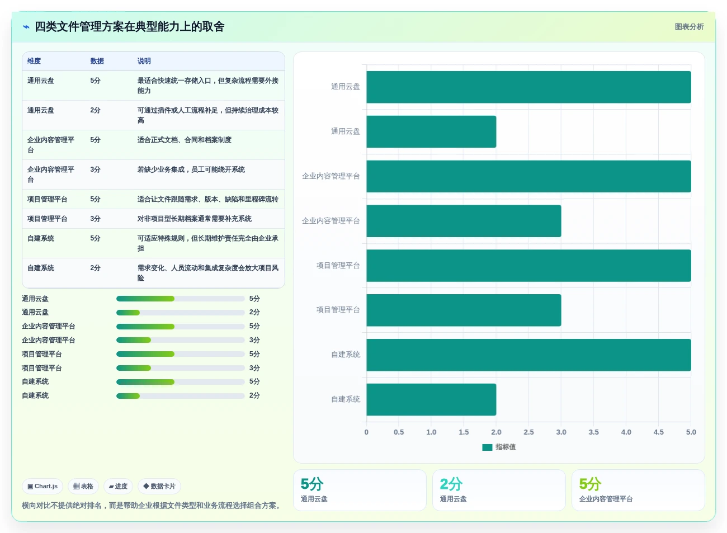Image resolution: width=727 pixels, height=533 pixels.
Task: Click the 自建系统 chart bar reaching 5.0
Action: tap(528, 355)
